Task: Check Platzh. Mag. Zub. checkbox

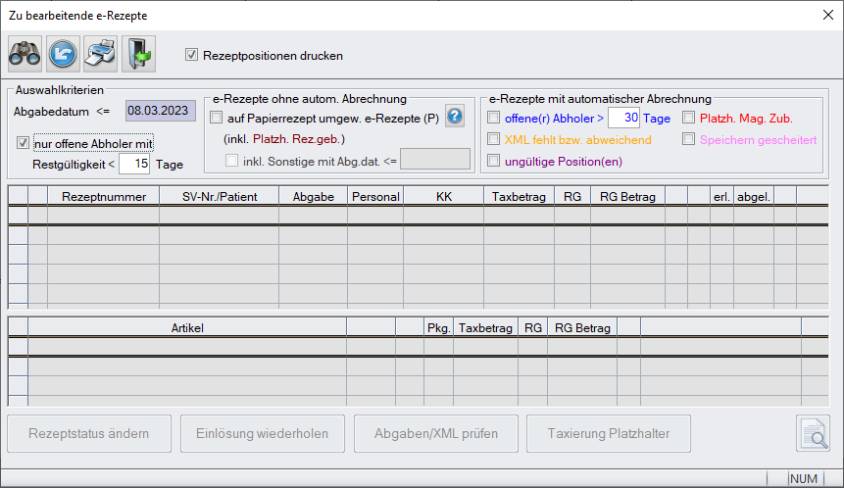Action: click(689, 118)
